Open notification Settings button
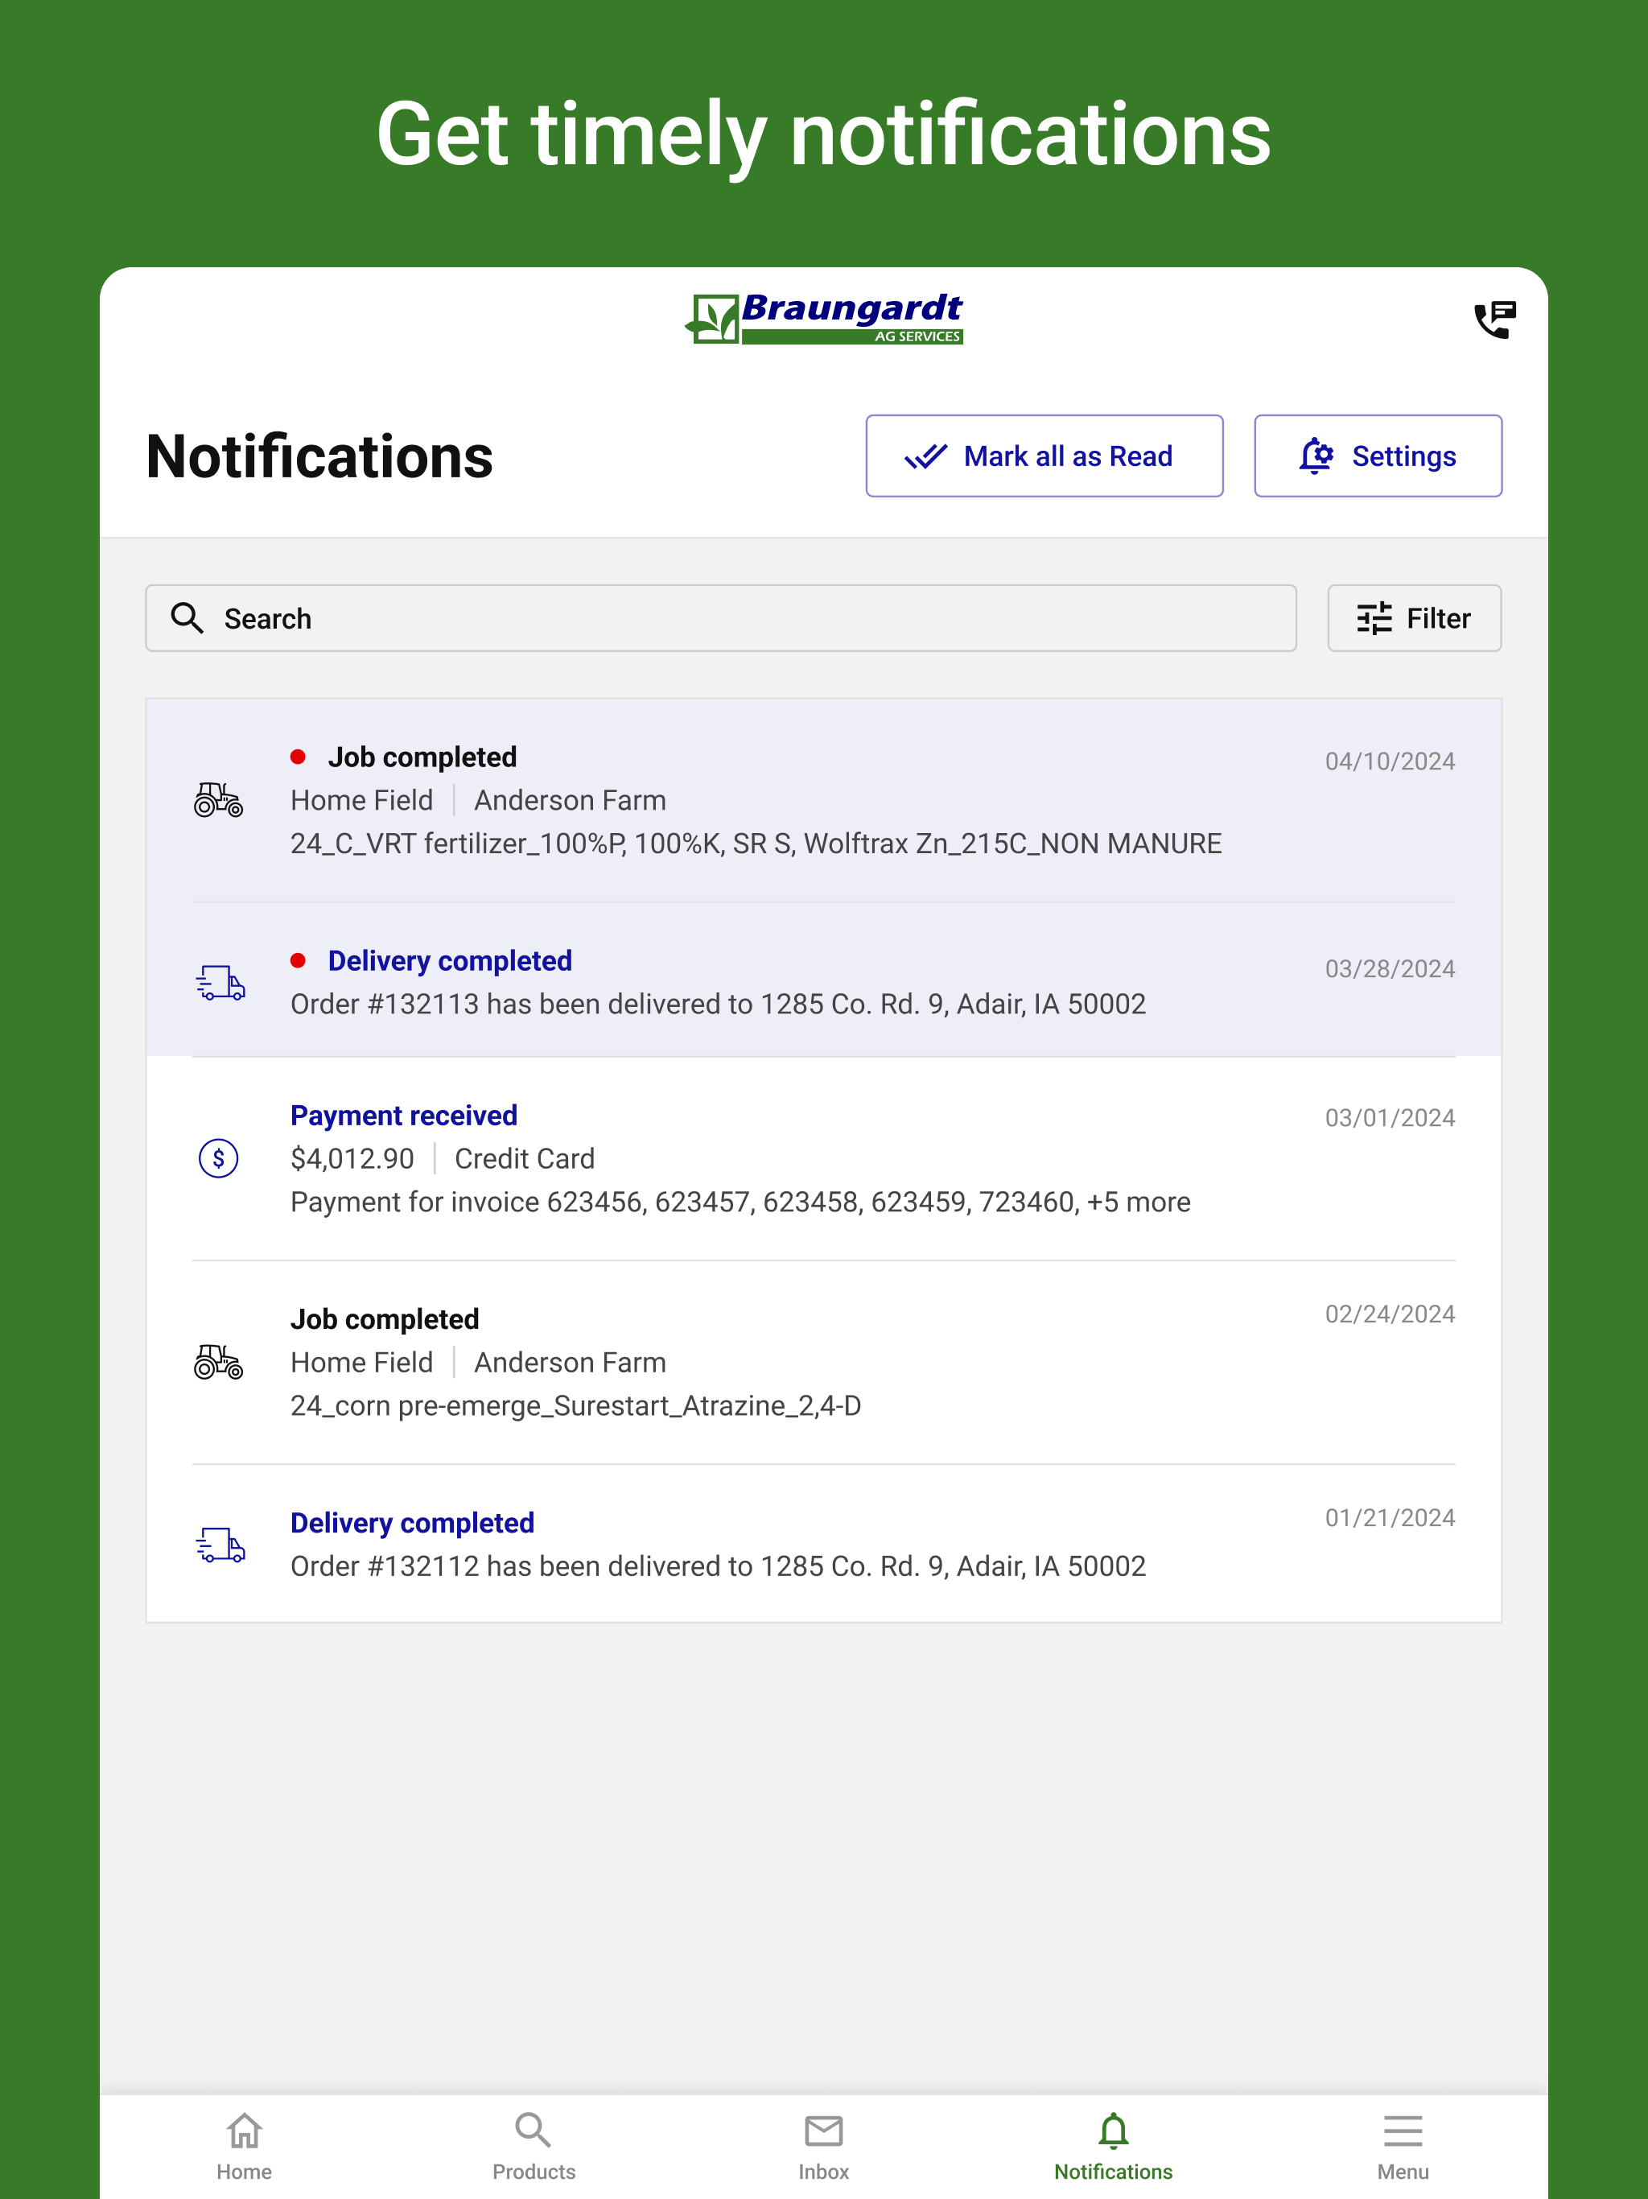Viewport: 1648px width, 2199px height. [x=1378, y=456]
